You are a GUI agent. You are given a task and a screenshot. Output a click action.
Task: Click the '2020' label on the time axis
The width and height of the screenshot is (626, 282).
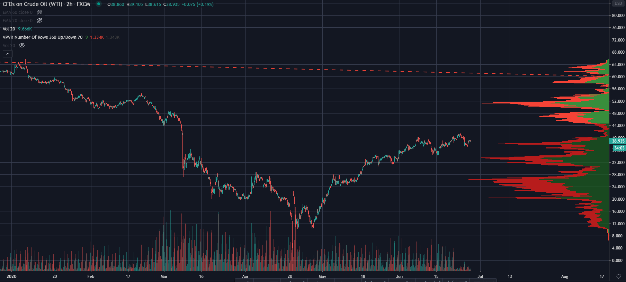(x=11, y=276)
